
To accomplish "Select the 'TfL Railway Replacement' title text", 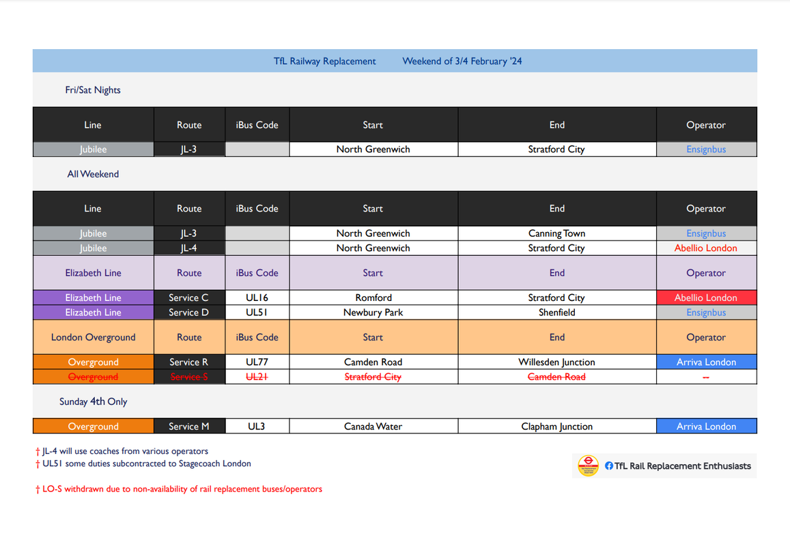I will pyautogui.click(x=324, y=61).
